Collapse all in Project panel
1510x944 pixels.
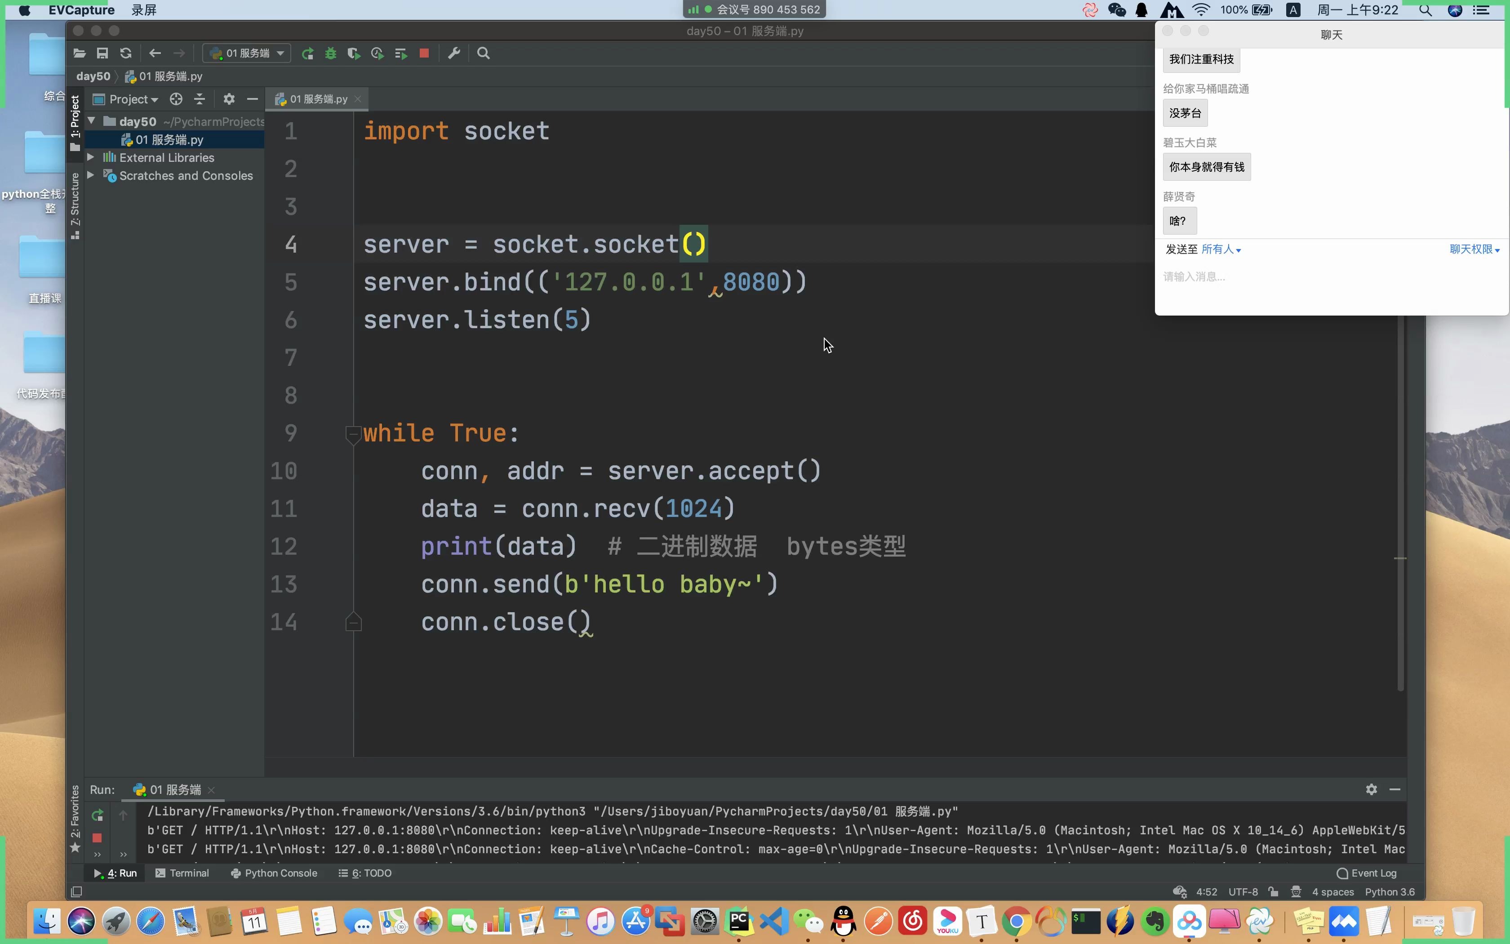[200, 99]
